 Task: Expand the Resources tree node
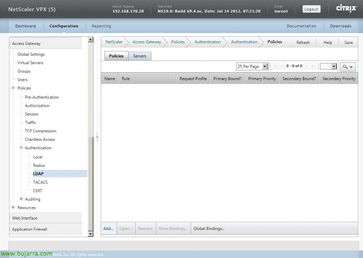click(13, 207)
